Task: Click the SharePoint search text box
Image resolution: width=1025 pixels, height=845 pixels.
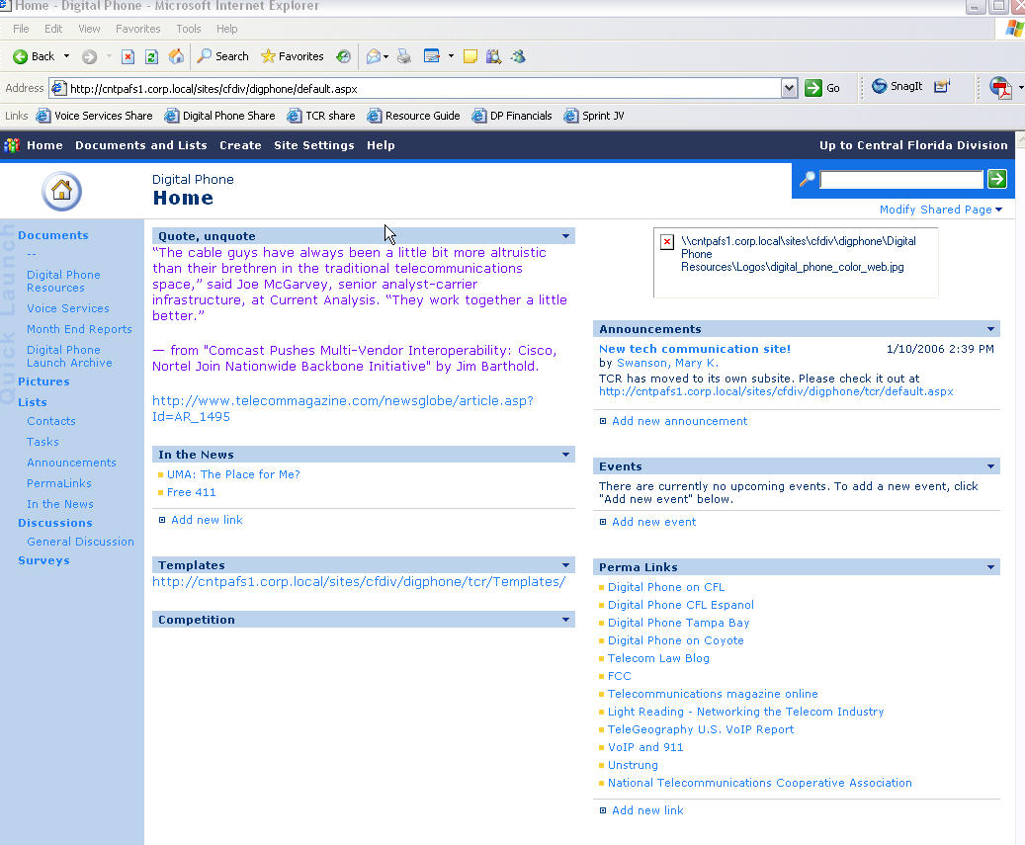Action: coord(901,179)
